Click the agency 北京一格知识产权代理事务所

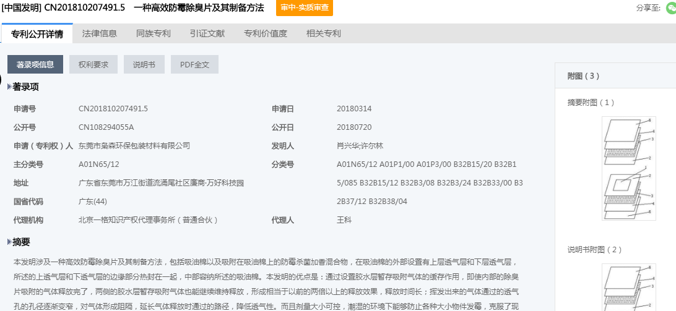[148, 220]
